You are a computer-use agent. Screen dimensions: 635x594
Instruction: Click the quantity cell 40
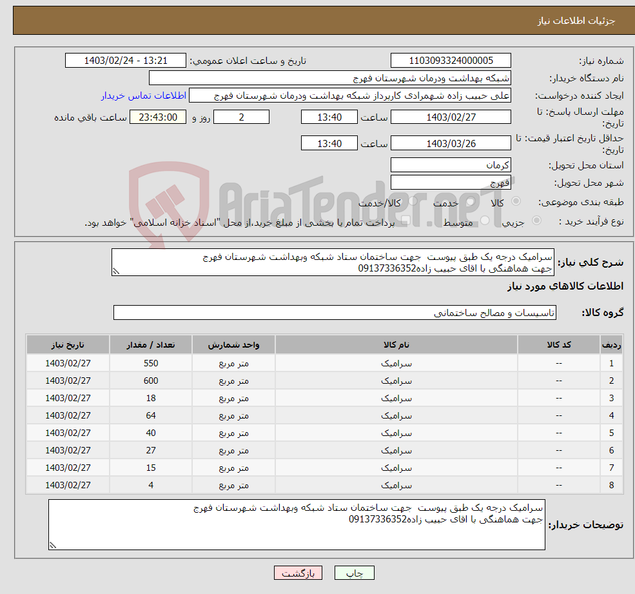151,433
